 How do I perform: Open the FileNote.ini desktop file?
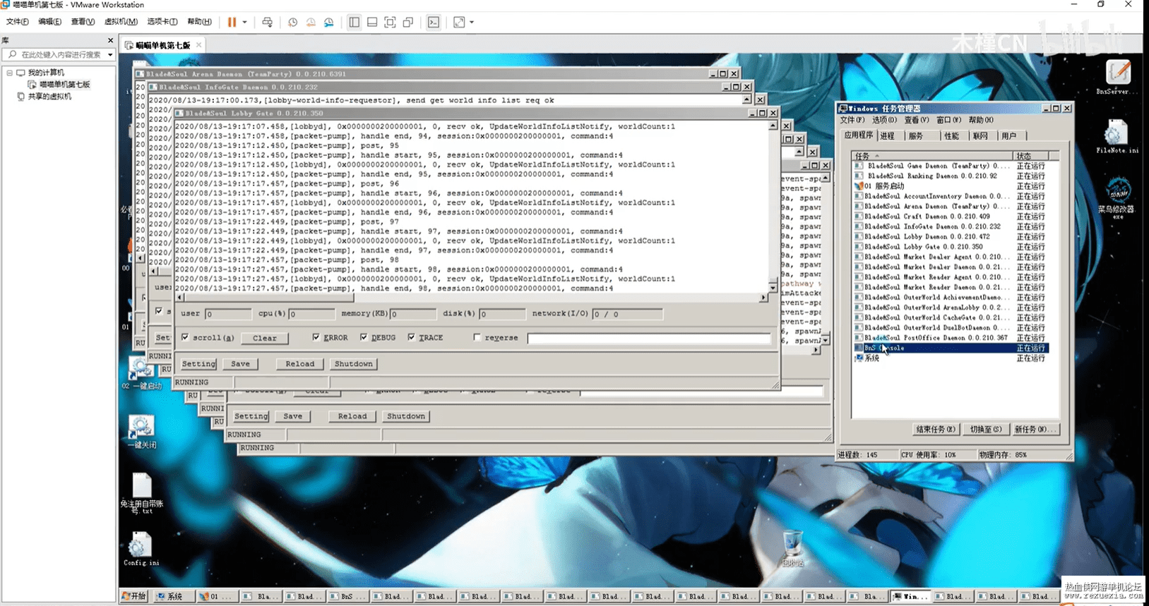tap(1117, 136)
